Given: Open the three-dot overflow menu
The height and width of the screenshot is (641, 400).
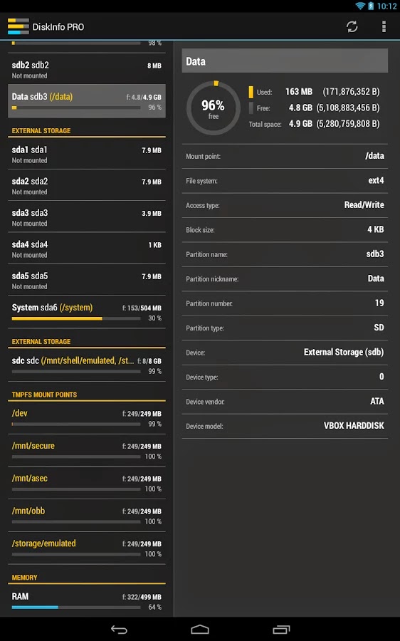Looking at the screenshot, I should click(384, 26).
